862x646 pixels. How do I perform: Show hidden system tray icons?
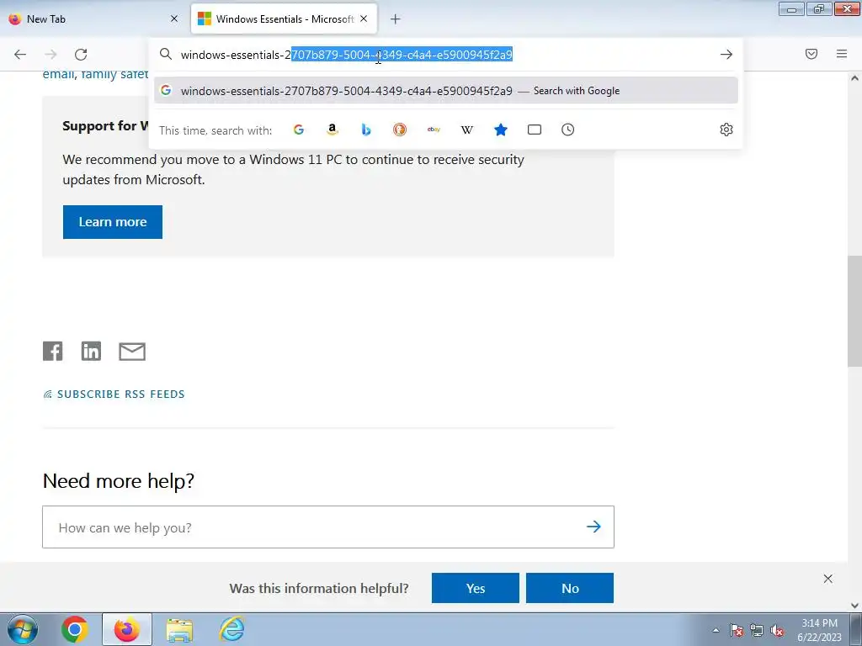[x=716, y=630]
